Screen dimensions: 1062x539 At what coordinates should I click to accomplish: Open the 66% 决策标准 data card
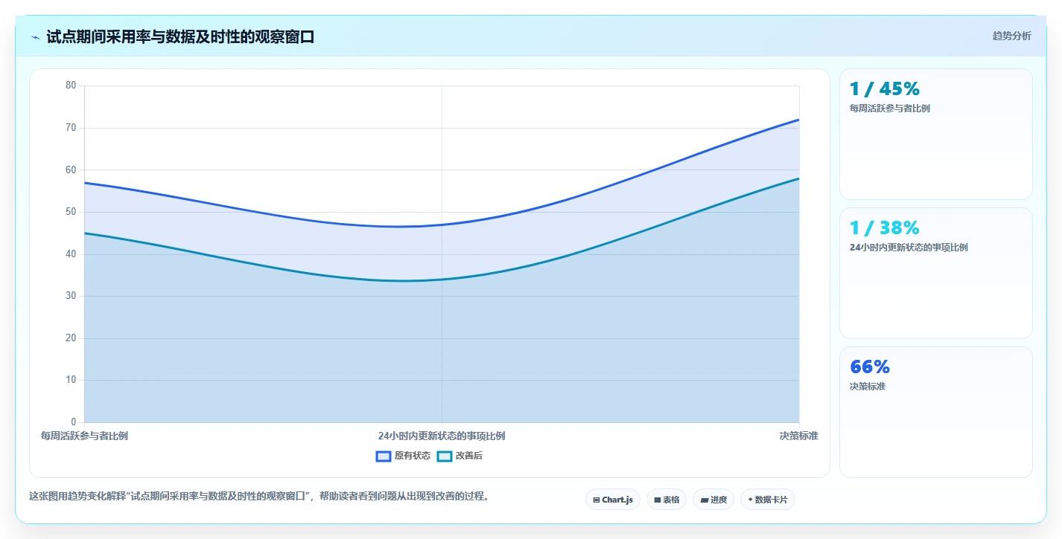(935, 412)
